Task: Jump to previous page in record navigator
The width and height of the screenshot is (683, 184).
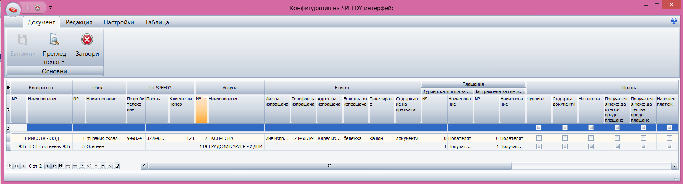Action: (16, 166)
